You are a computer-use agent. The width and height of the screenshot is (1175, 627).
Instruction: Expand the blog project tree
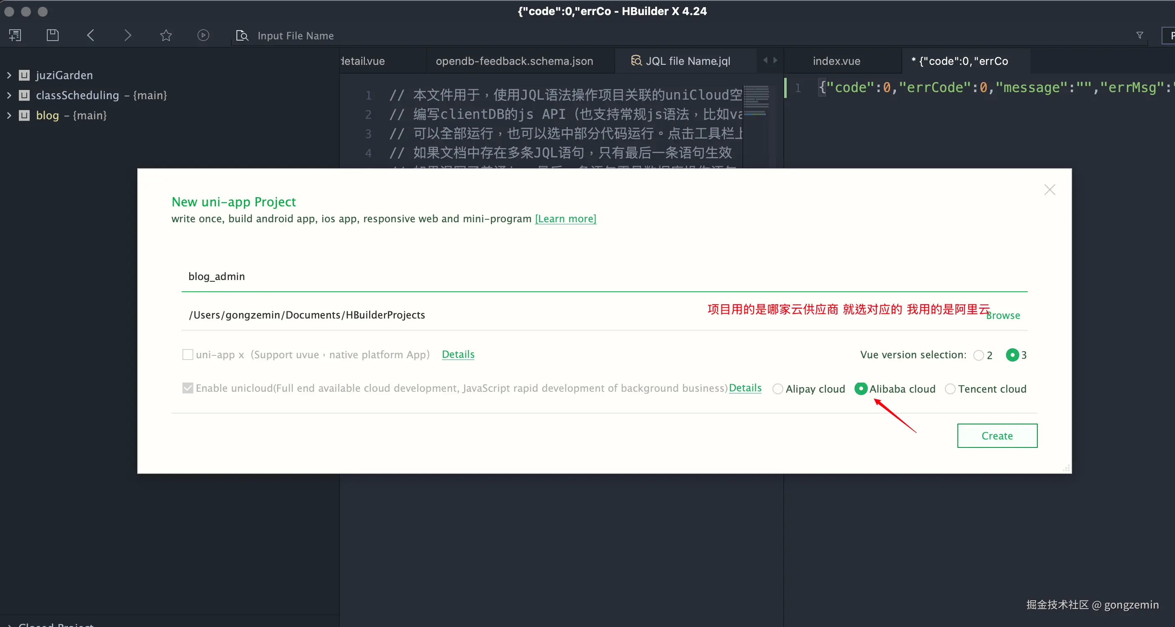point(9,115)
